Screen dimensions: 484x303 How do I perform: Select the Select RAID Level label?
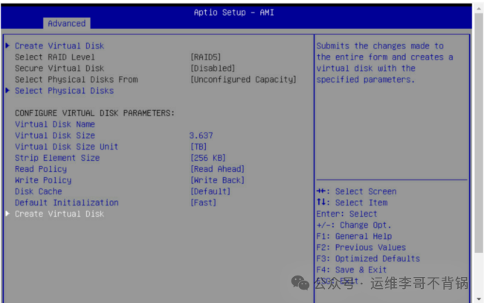tap(55, 57)
